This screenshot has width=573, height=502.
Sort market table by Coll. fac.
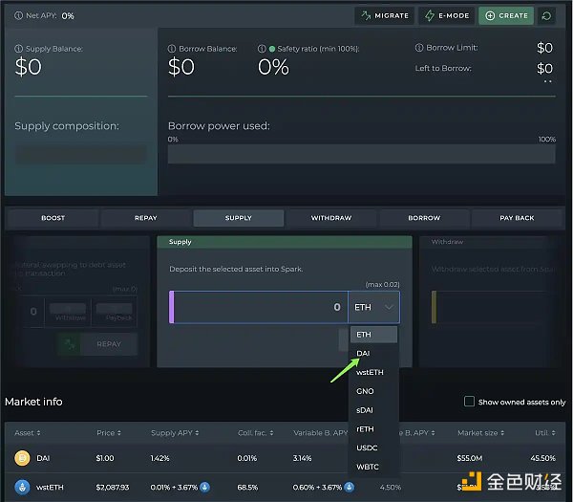pos(255,433)
